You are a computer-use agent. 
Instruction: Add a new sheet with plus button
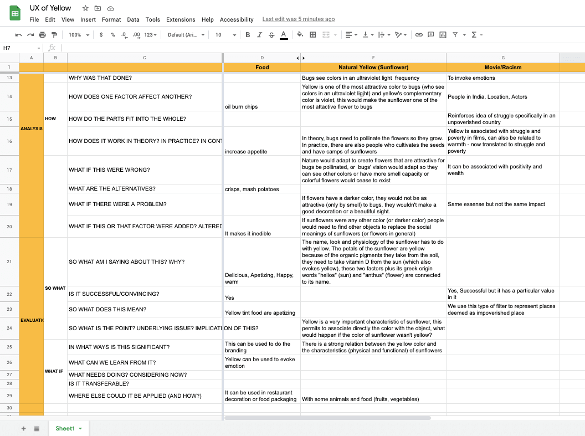23,429
